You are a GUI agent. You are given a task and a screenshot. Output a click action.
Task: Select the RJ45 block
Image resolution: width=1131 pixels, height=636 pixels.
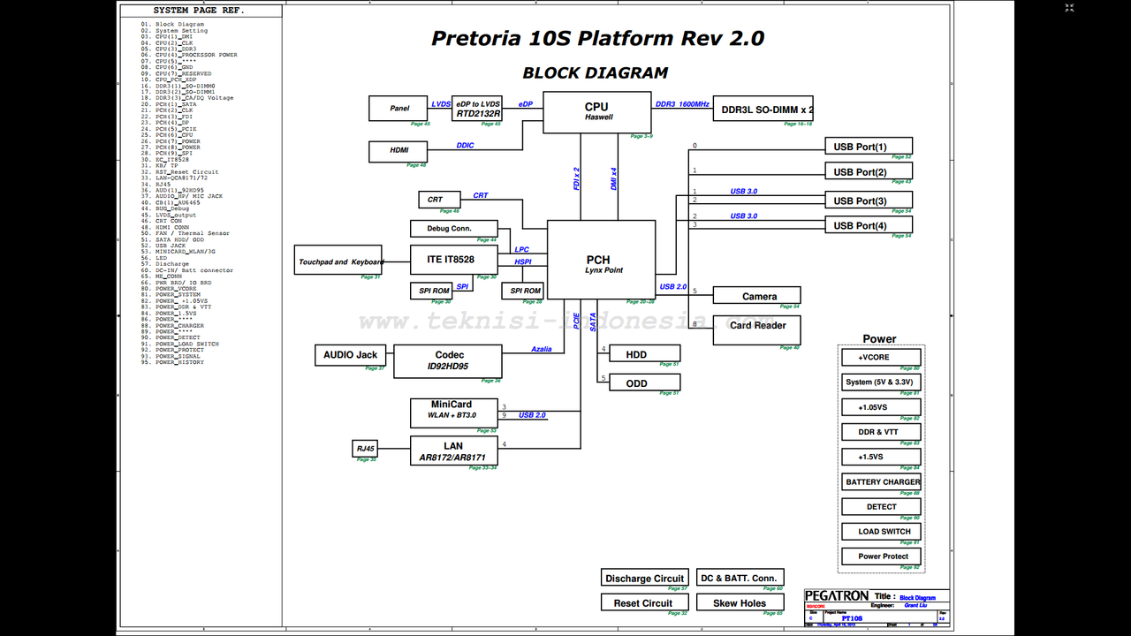365,449
